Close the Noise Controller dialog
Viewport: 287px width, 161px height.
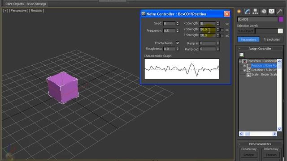coord(226,14)
